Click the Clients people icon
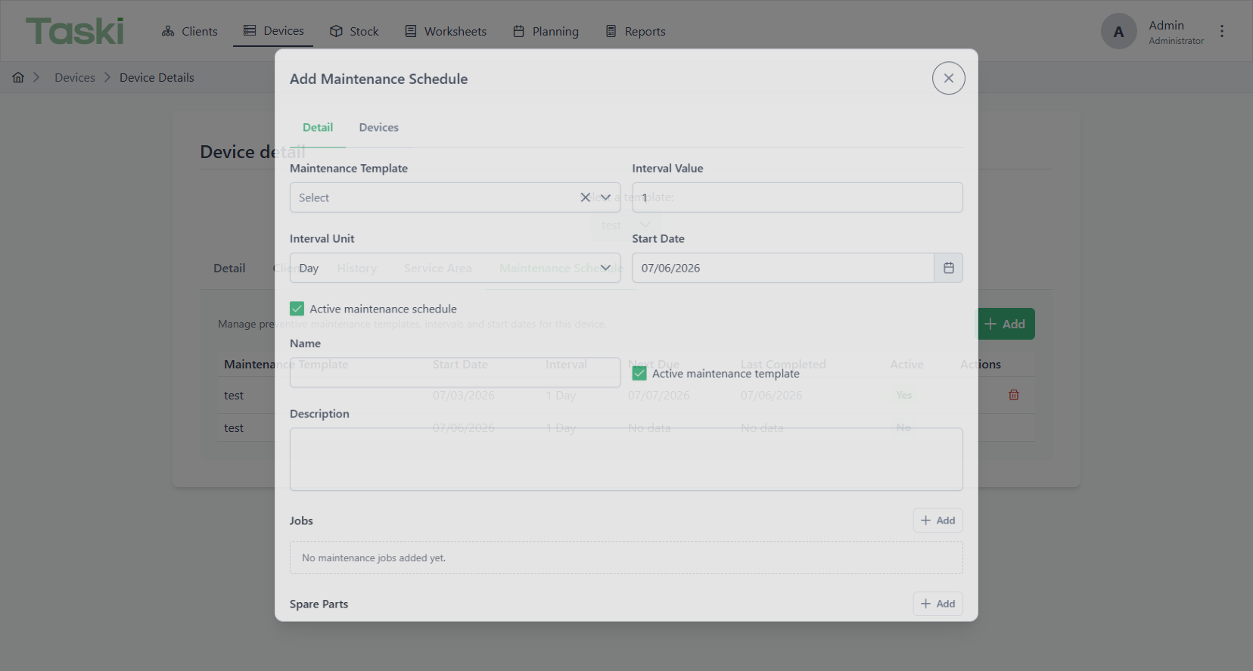1253x671 pixels. 168,31
